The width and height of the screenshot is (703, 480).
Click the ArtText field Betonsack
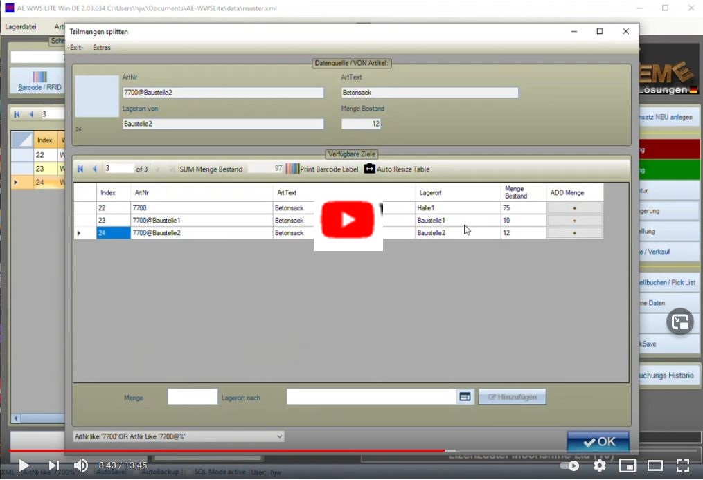pyautogui.click(x=429, y=93)
